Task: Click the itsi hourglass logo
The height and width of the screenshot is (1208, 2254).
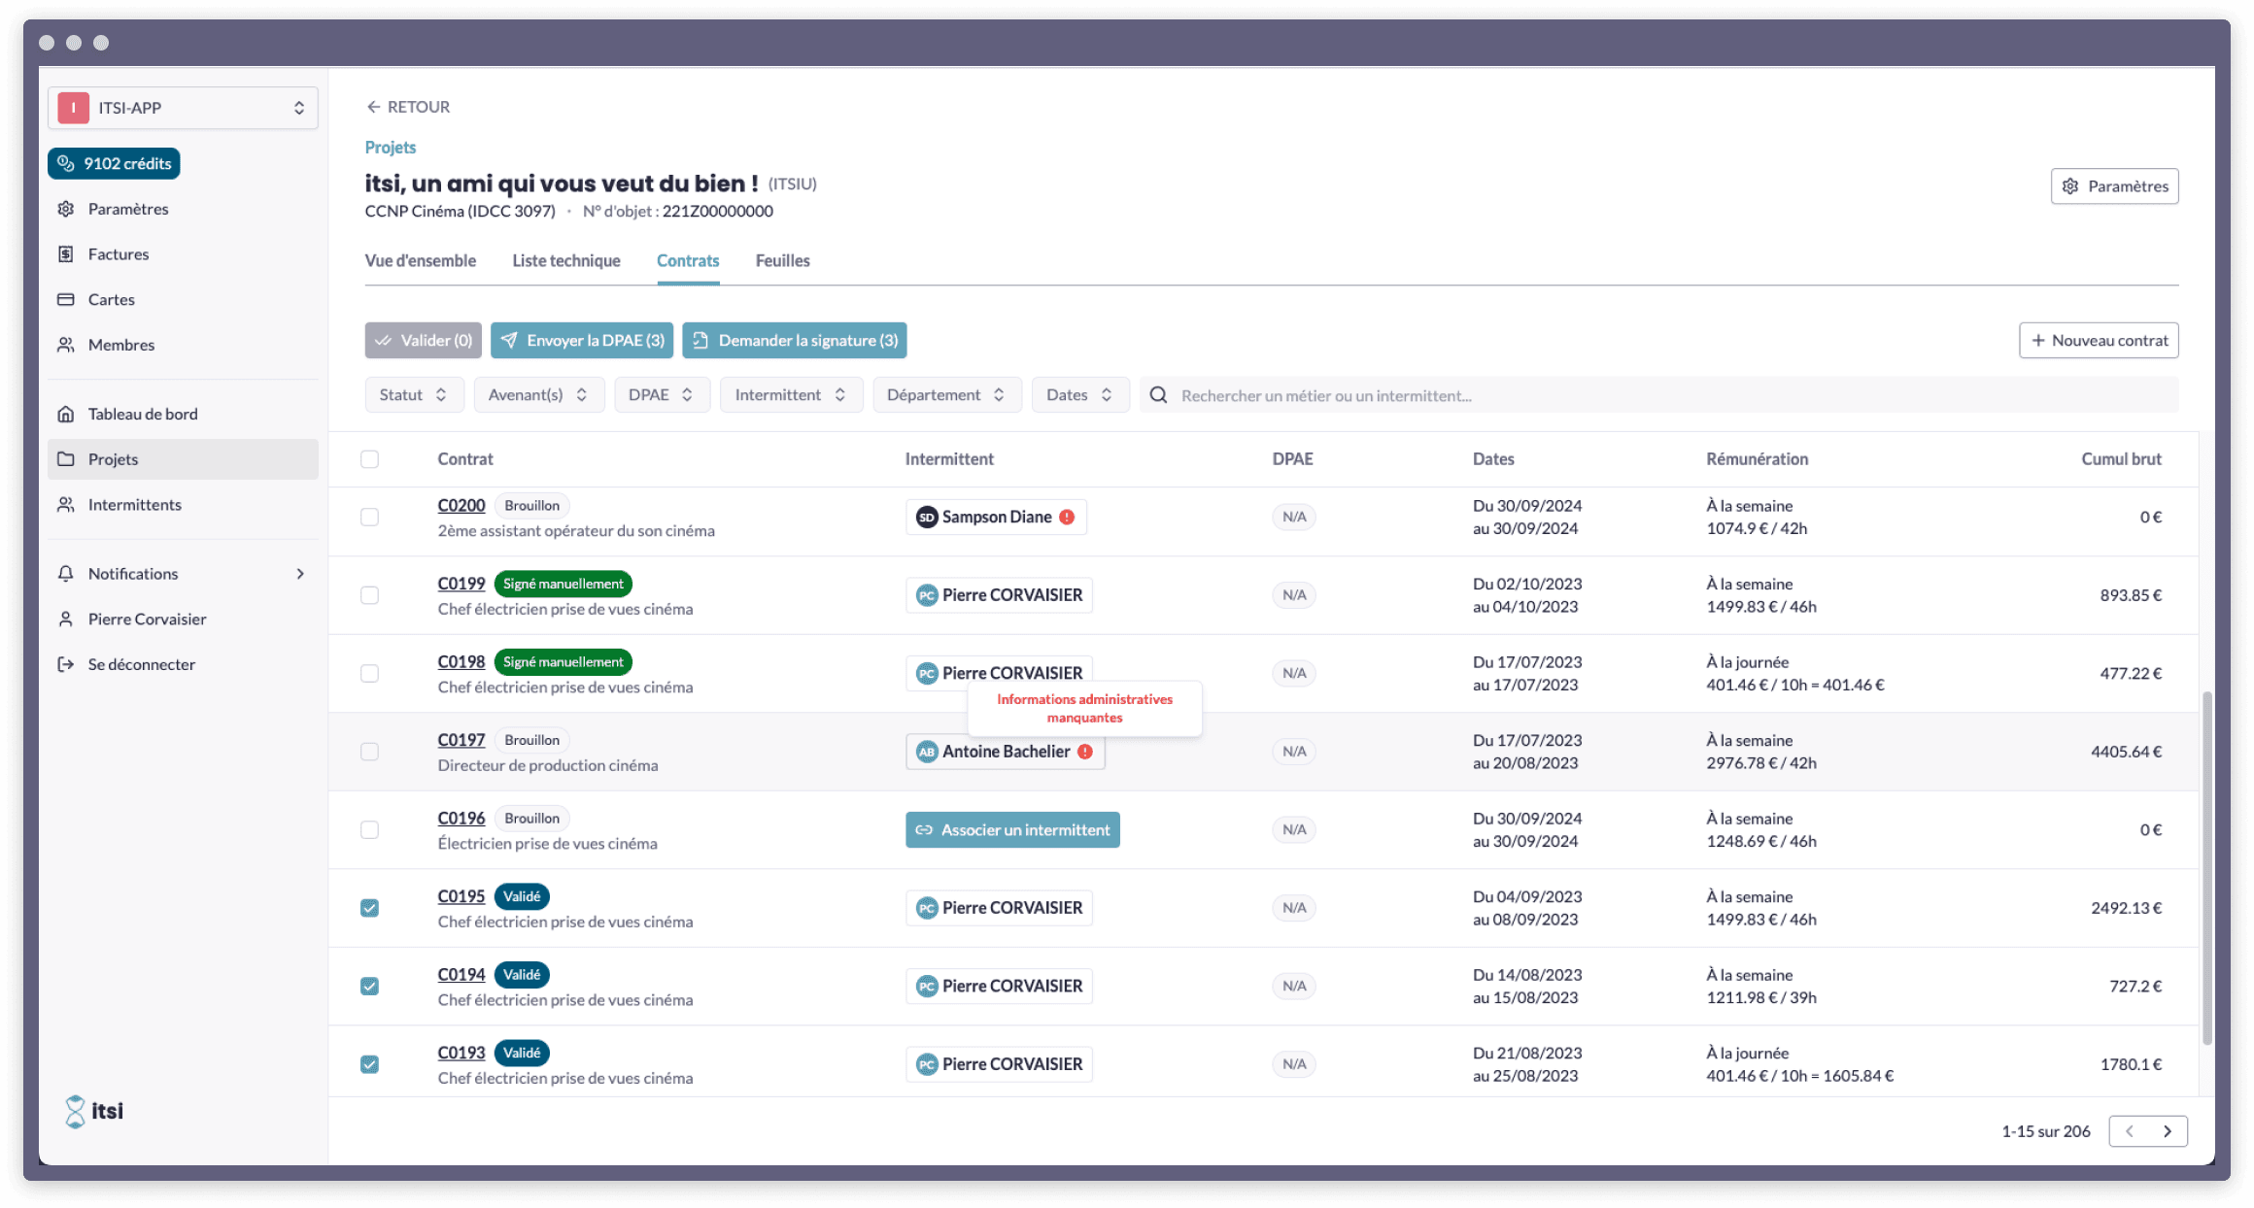Action: click(x=75, y=1111)
